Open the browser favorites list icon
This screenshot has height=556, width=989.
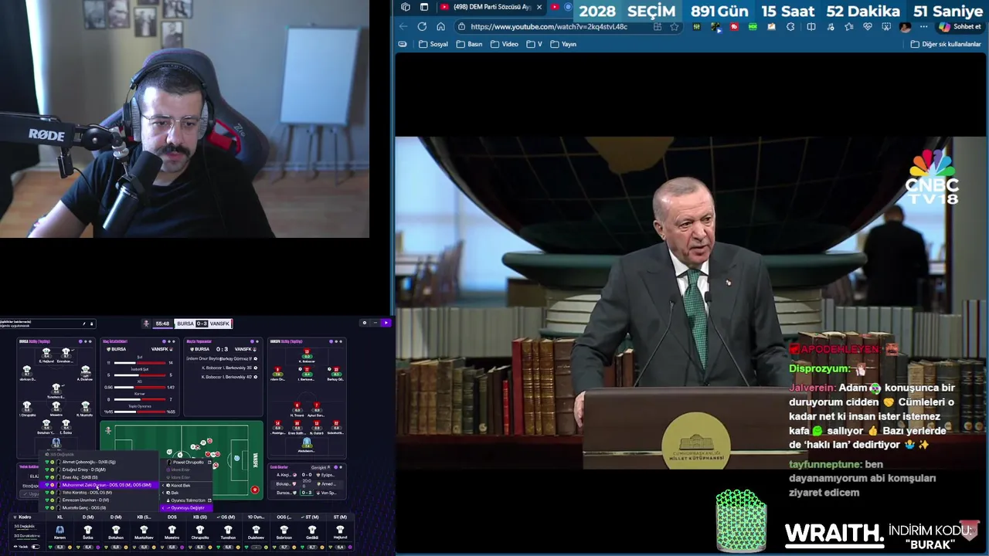pos(849,26)
